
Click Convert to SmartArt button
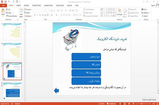click(x=91, y=16)
